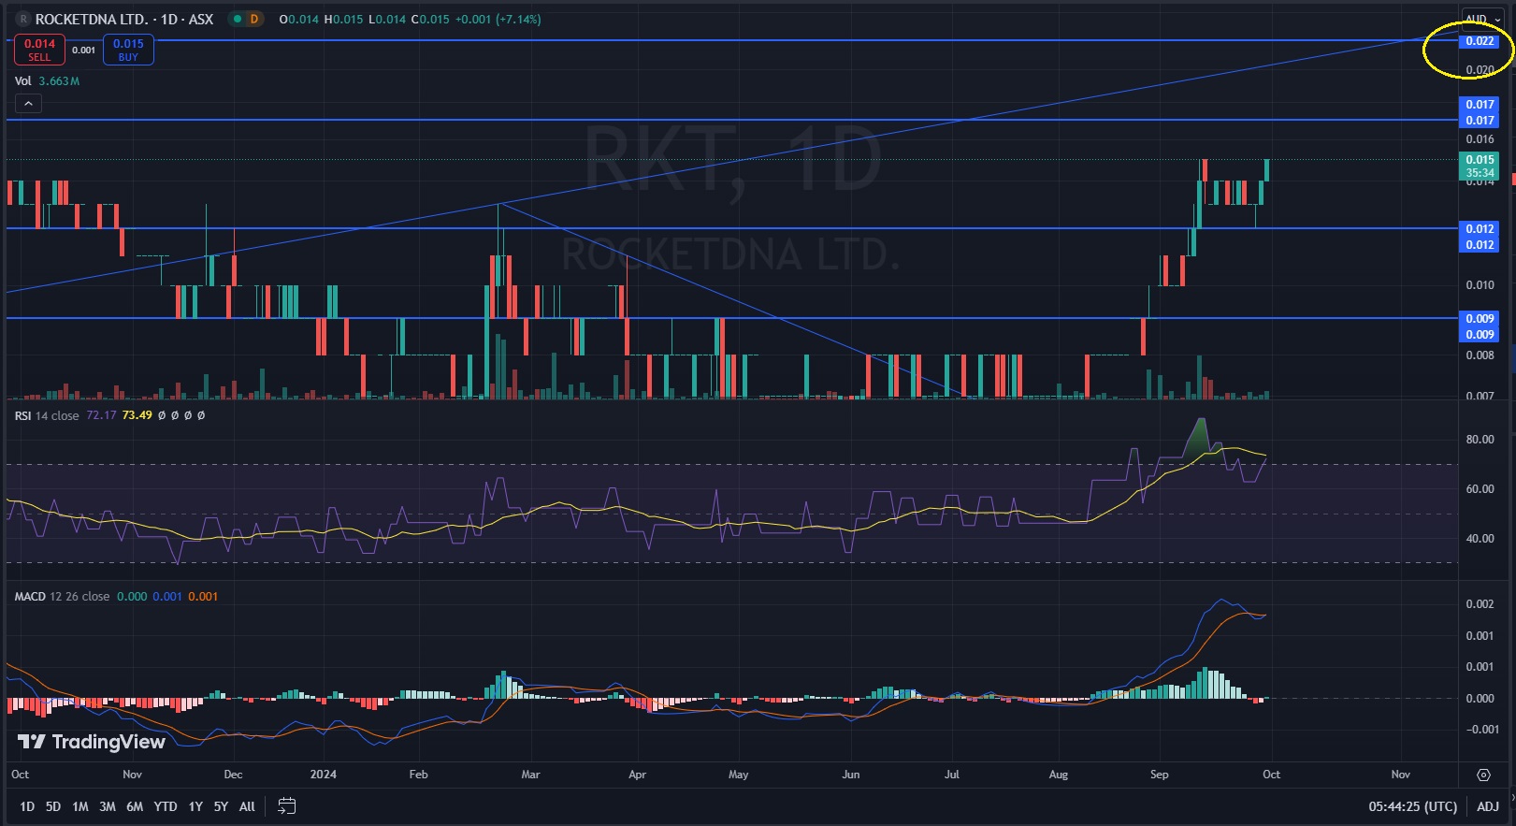Click the +0.001 (+7.14%) change value
The image size is (1516, 826).
pos(498,19)
